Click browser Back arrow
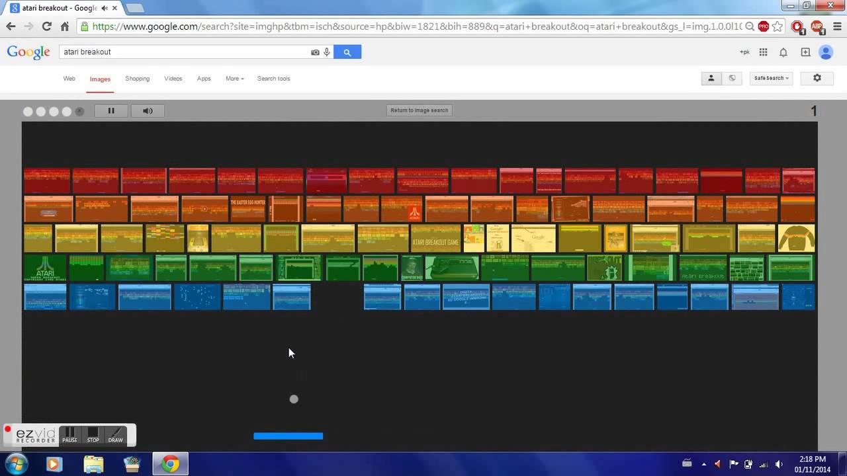 click(11, 26)
